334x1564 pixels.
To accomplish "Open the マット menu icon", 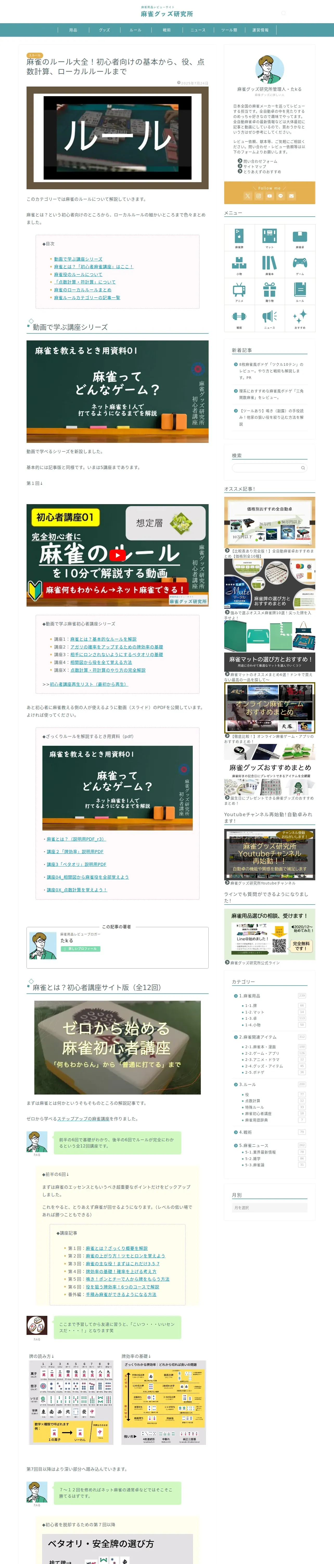I will pyautogui.click(x=269, y=236).
